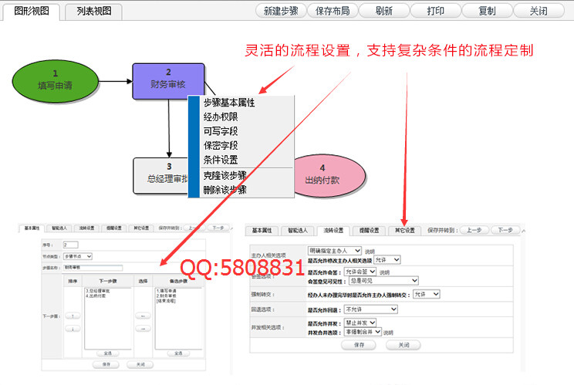Click the move-up arrow button under 排序
This screenshot has height=385, width=574.
(x=73, y=316)
